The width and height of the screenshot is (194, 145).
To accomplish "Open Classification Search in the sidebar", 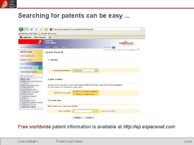I will coord(30,72).
